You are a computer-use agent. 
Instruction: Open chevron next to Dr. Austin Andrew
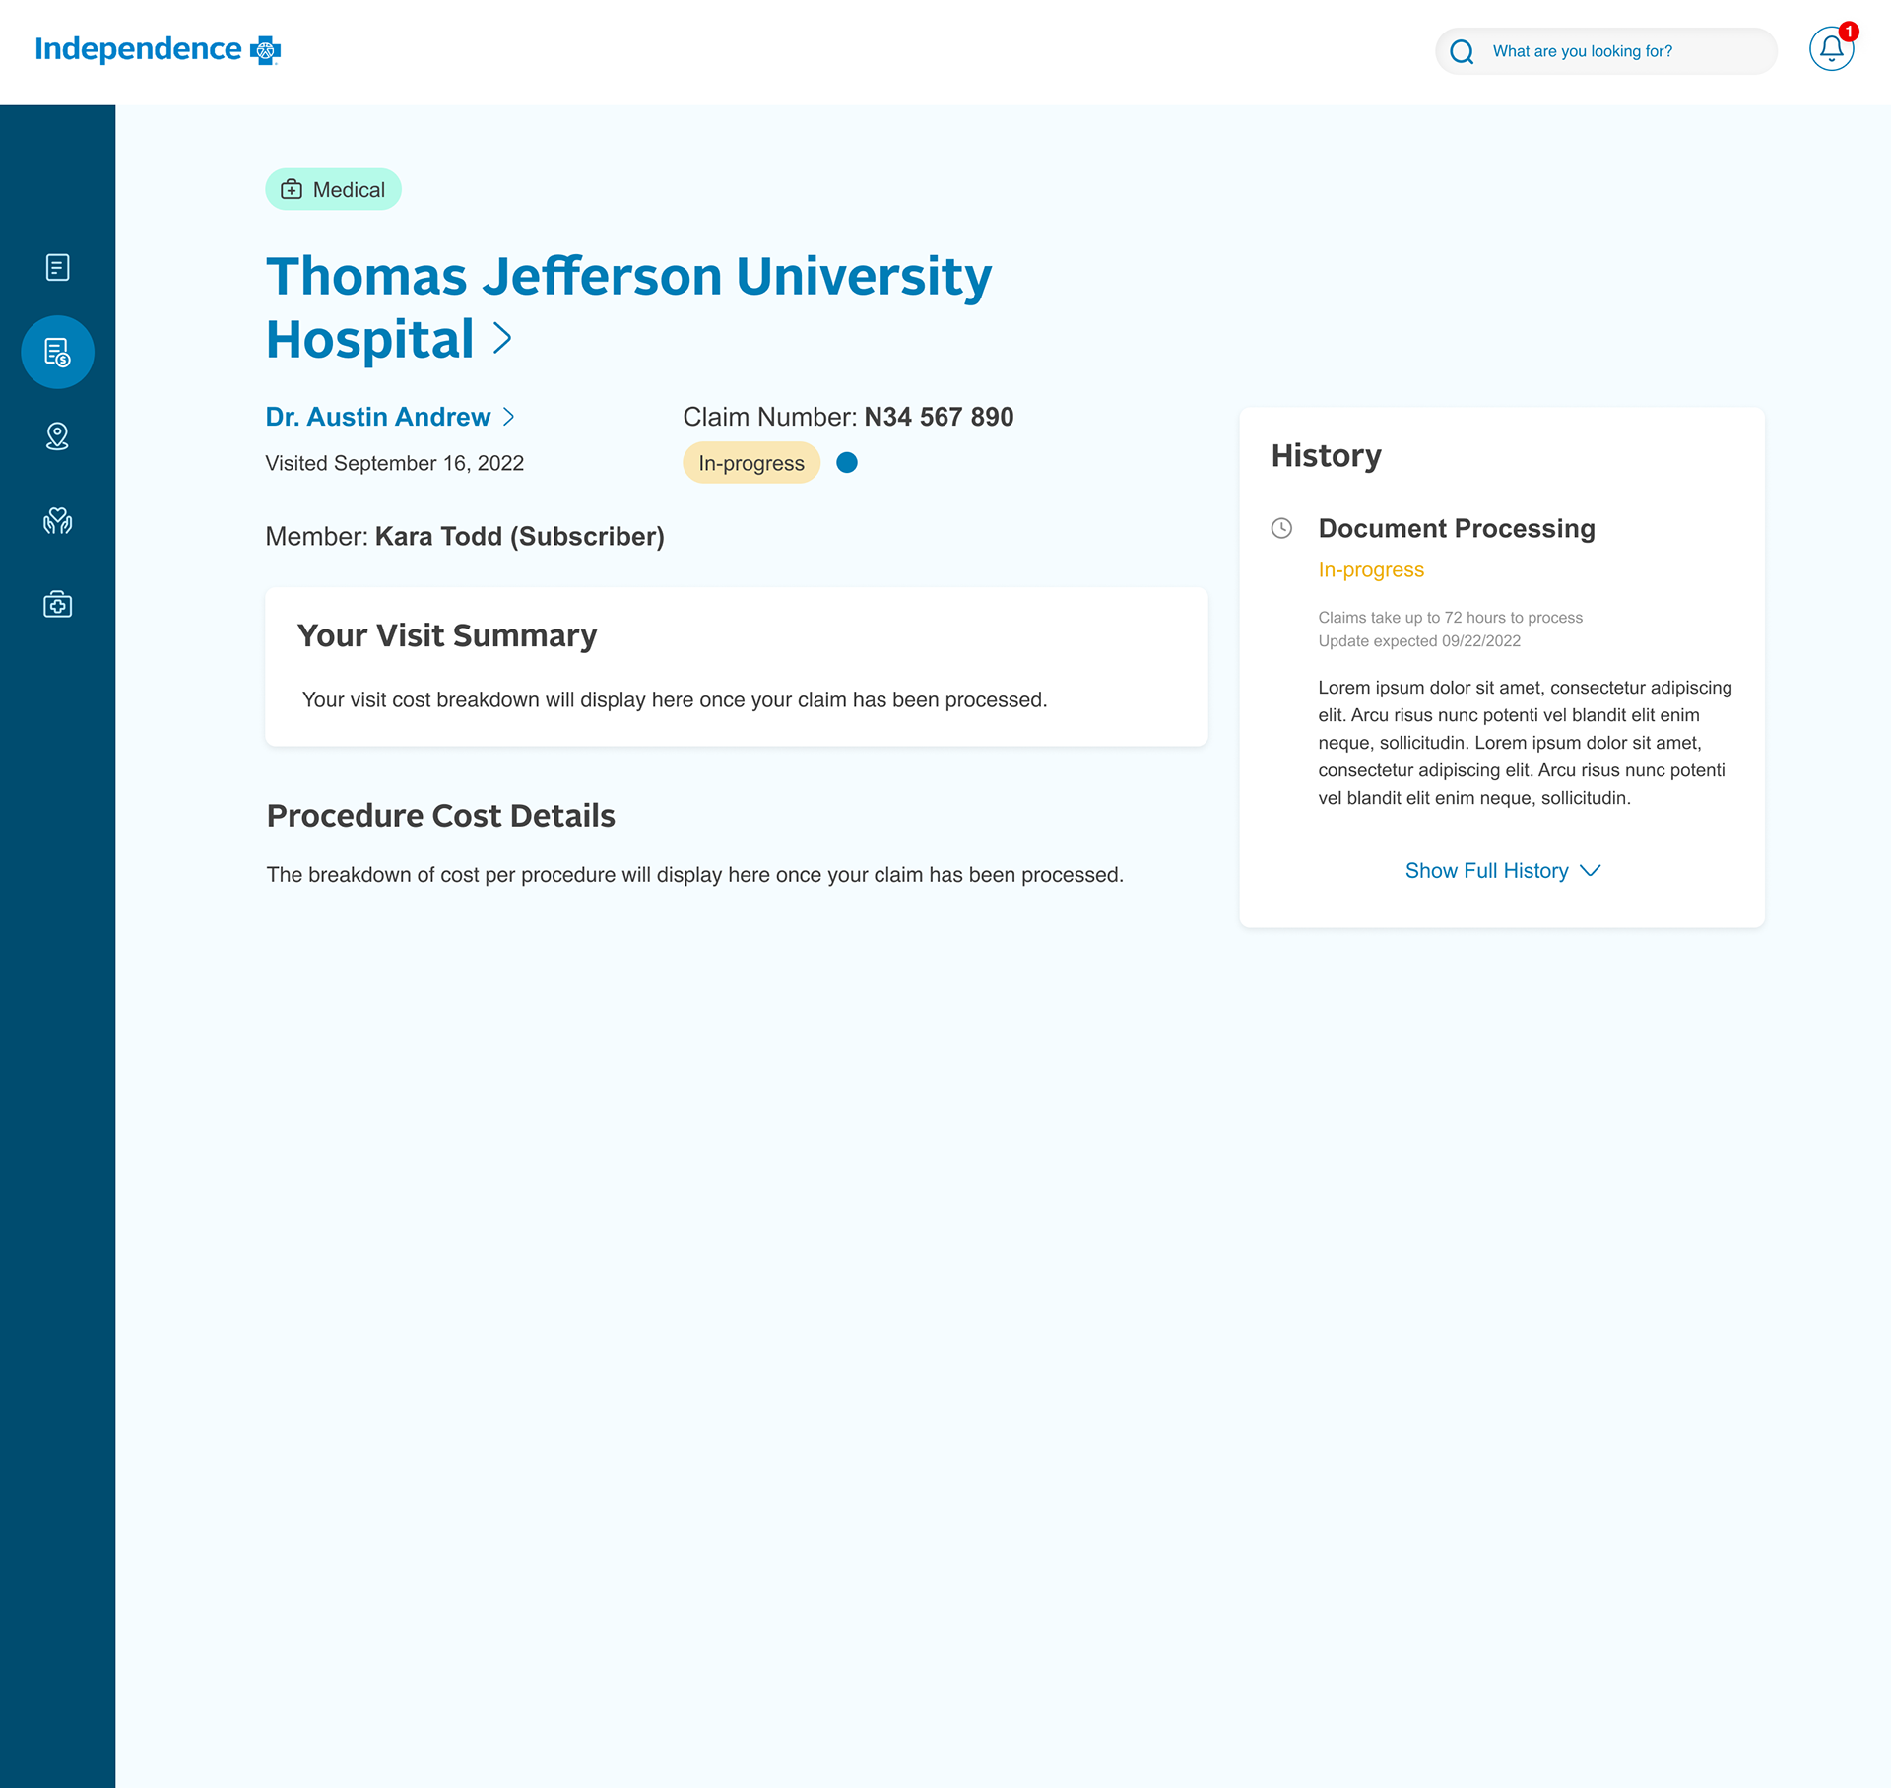508,417
